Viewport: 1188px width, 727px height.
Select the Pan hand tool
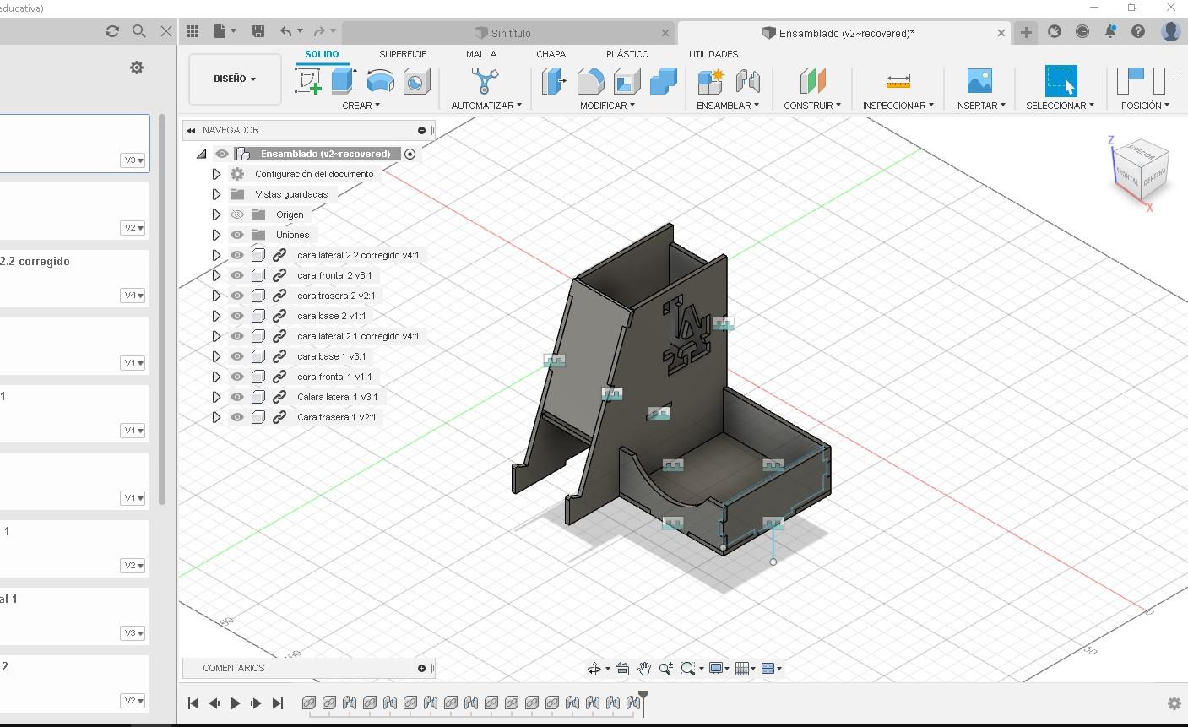(x=644, y=669)
